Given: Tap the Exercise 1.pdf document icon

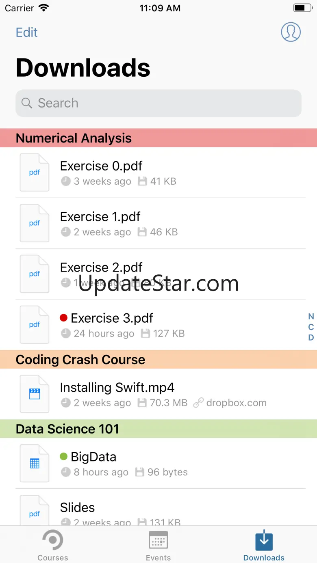Looking at the screenshot, I should pos(35,223).
